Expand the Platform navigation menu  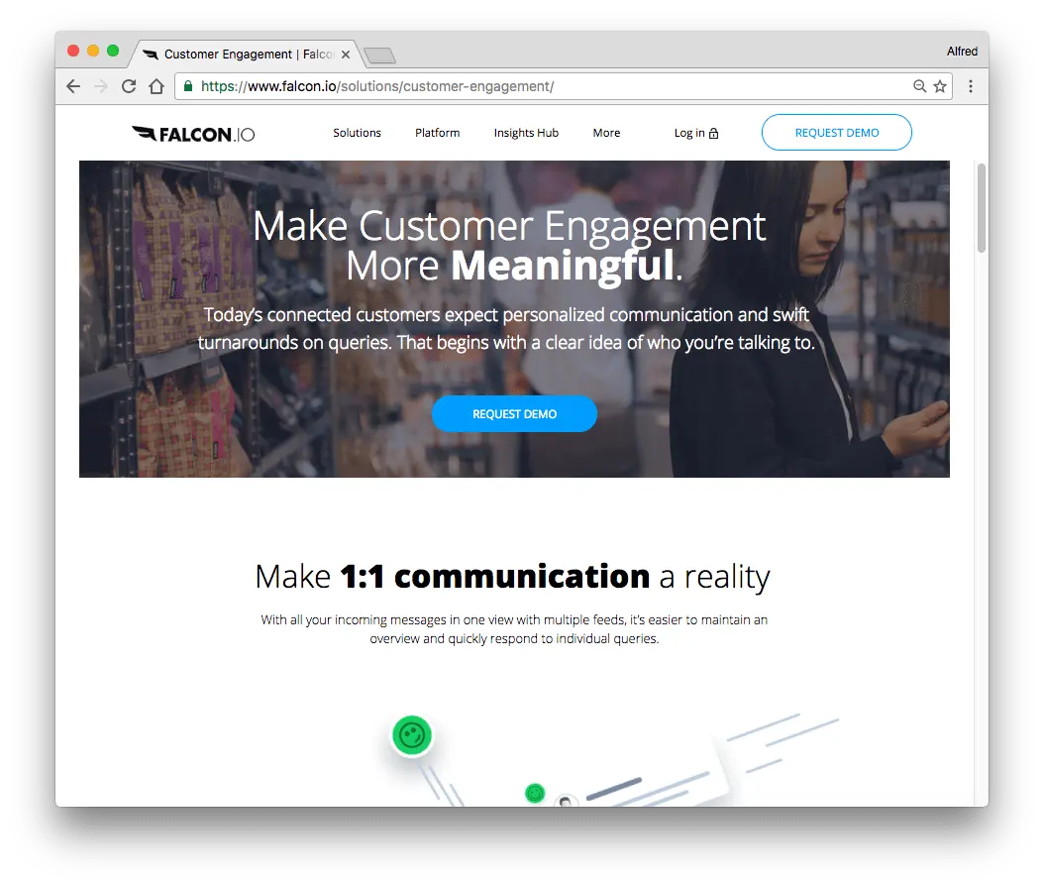438,133
